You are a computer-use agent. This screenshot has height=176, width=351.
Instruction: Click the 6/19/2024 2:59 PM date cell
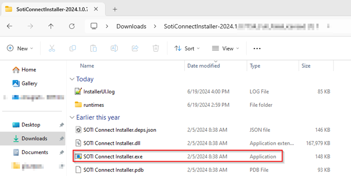click(208, 105)
